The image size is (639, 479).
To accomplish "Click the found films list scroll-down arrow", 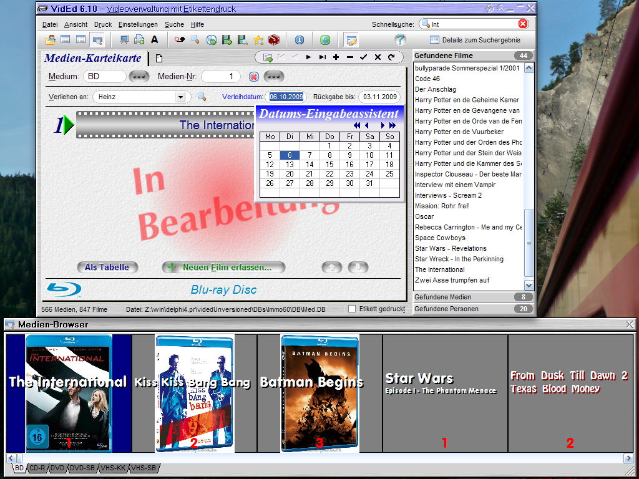I will click(529, 286).
